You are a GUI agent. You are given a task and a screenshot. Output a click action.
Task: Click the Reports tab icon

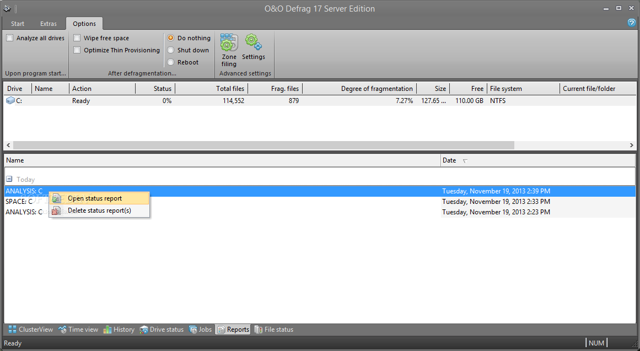coord(221,330)
